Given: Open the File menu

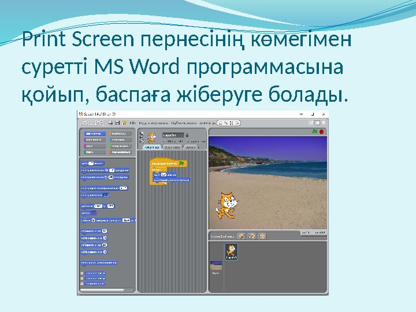Looking at the screenshot, I should [133, 123].
